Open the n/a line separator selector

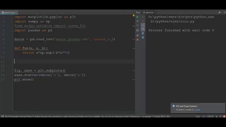203,116
